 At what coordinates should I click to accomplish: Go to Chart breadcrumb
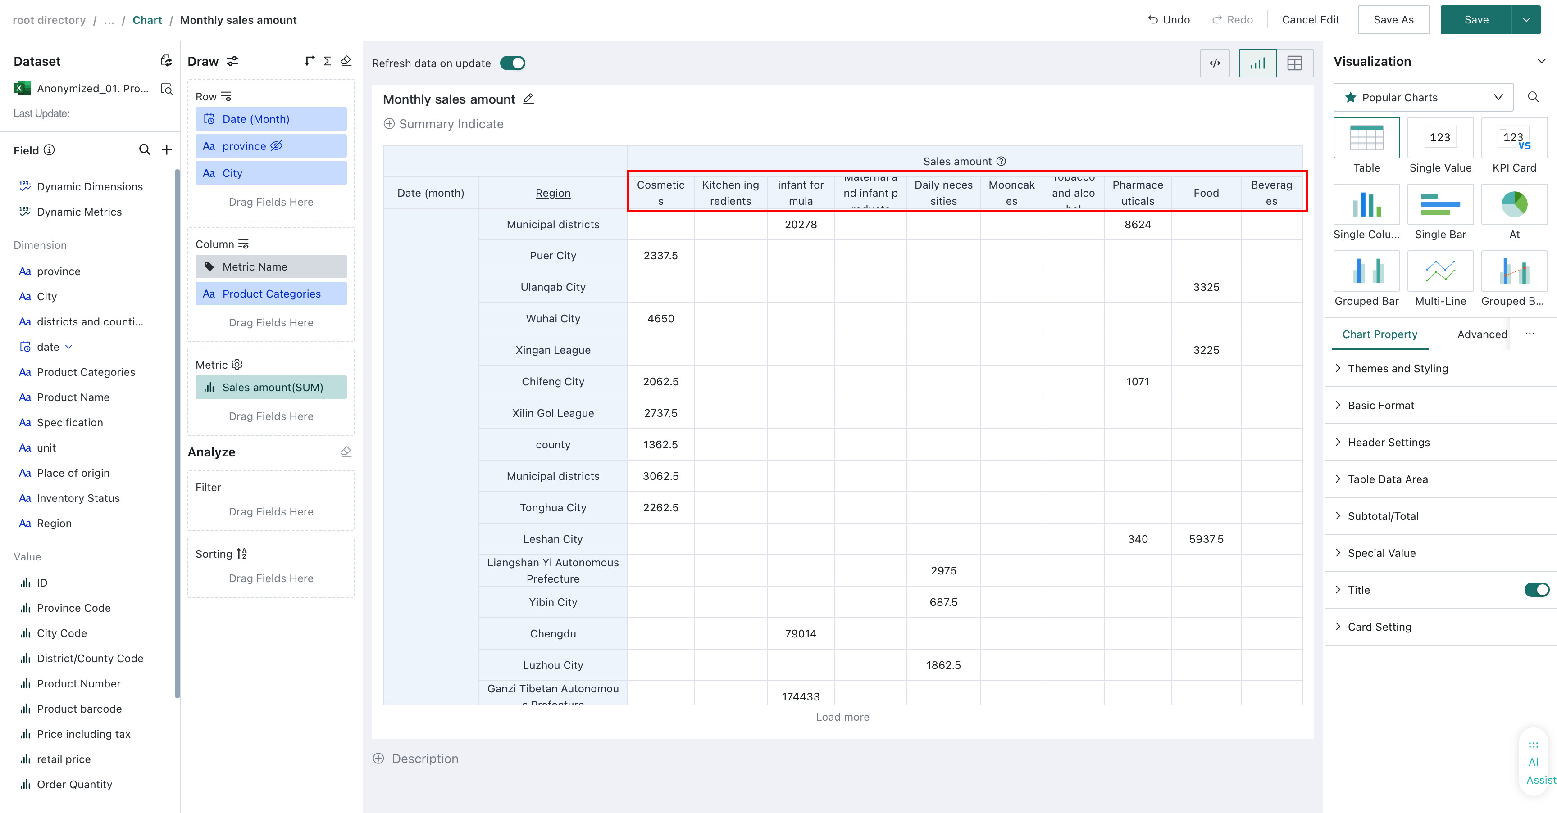[x=147, y=20]
